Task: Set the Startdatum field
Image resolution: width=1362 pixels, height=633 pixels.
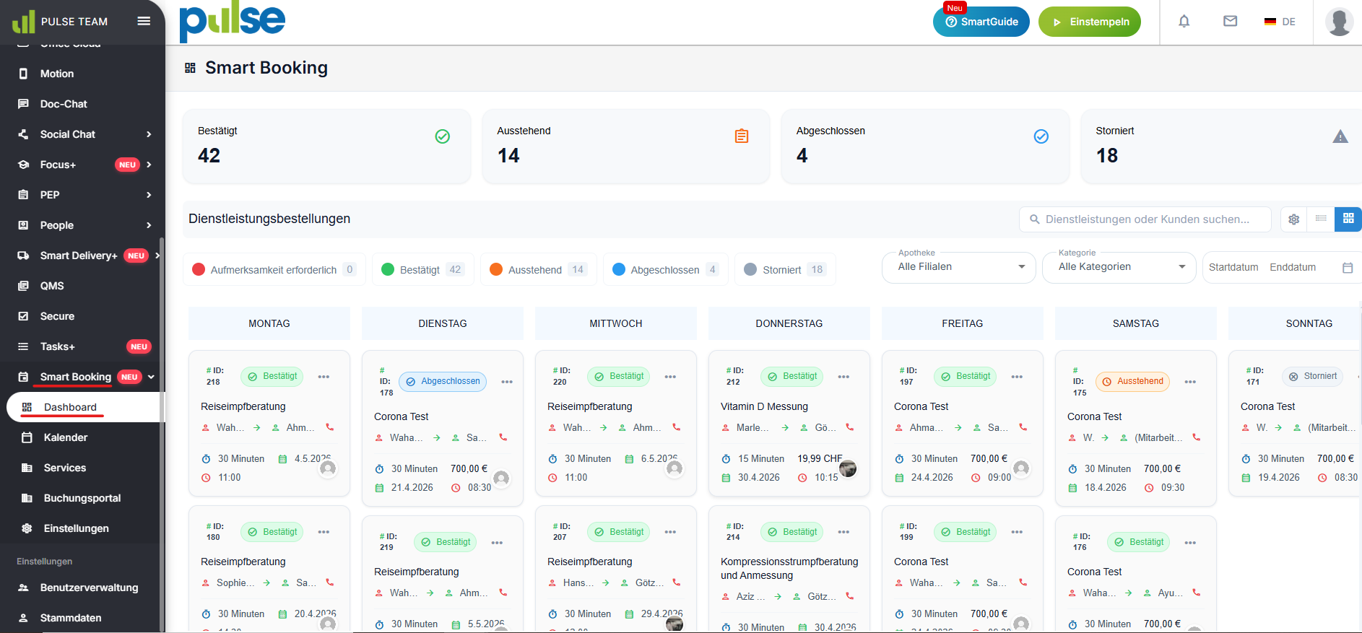Action: 1233,267
